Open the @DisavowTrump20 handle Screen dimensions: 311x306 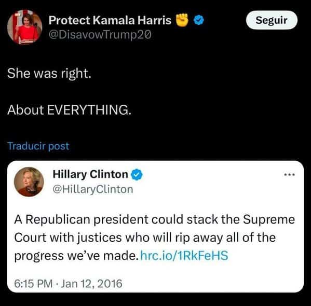coord(100,35)
